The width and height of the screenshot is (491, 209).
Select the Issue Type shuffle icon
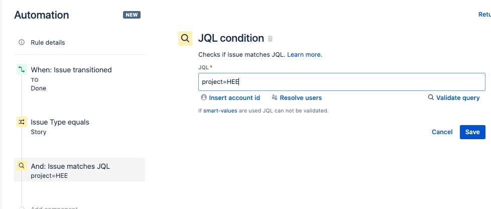click(x=22, y=122)
